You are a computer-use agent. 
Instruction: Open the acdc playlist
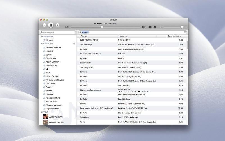[48, 72]
